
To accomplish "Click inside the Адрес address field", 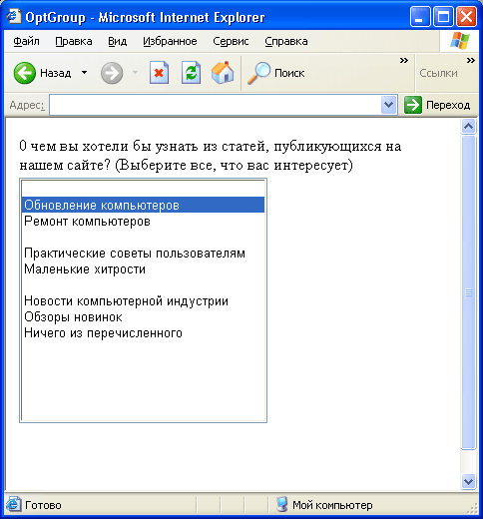I will 215,105.
